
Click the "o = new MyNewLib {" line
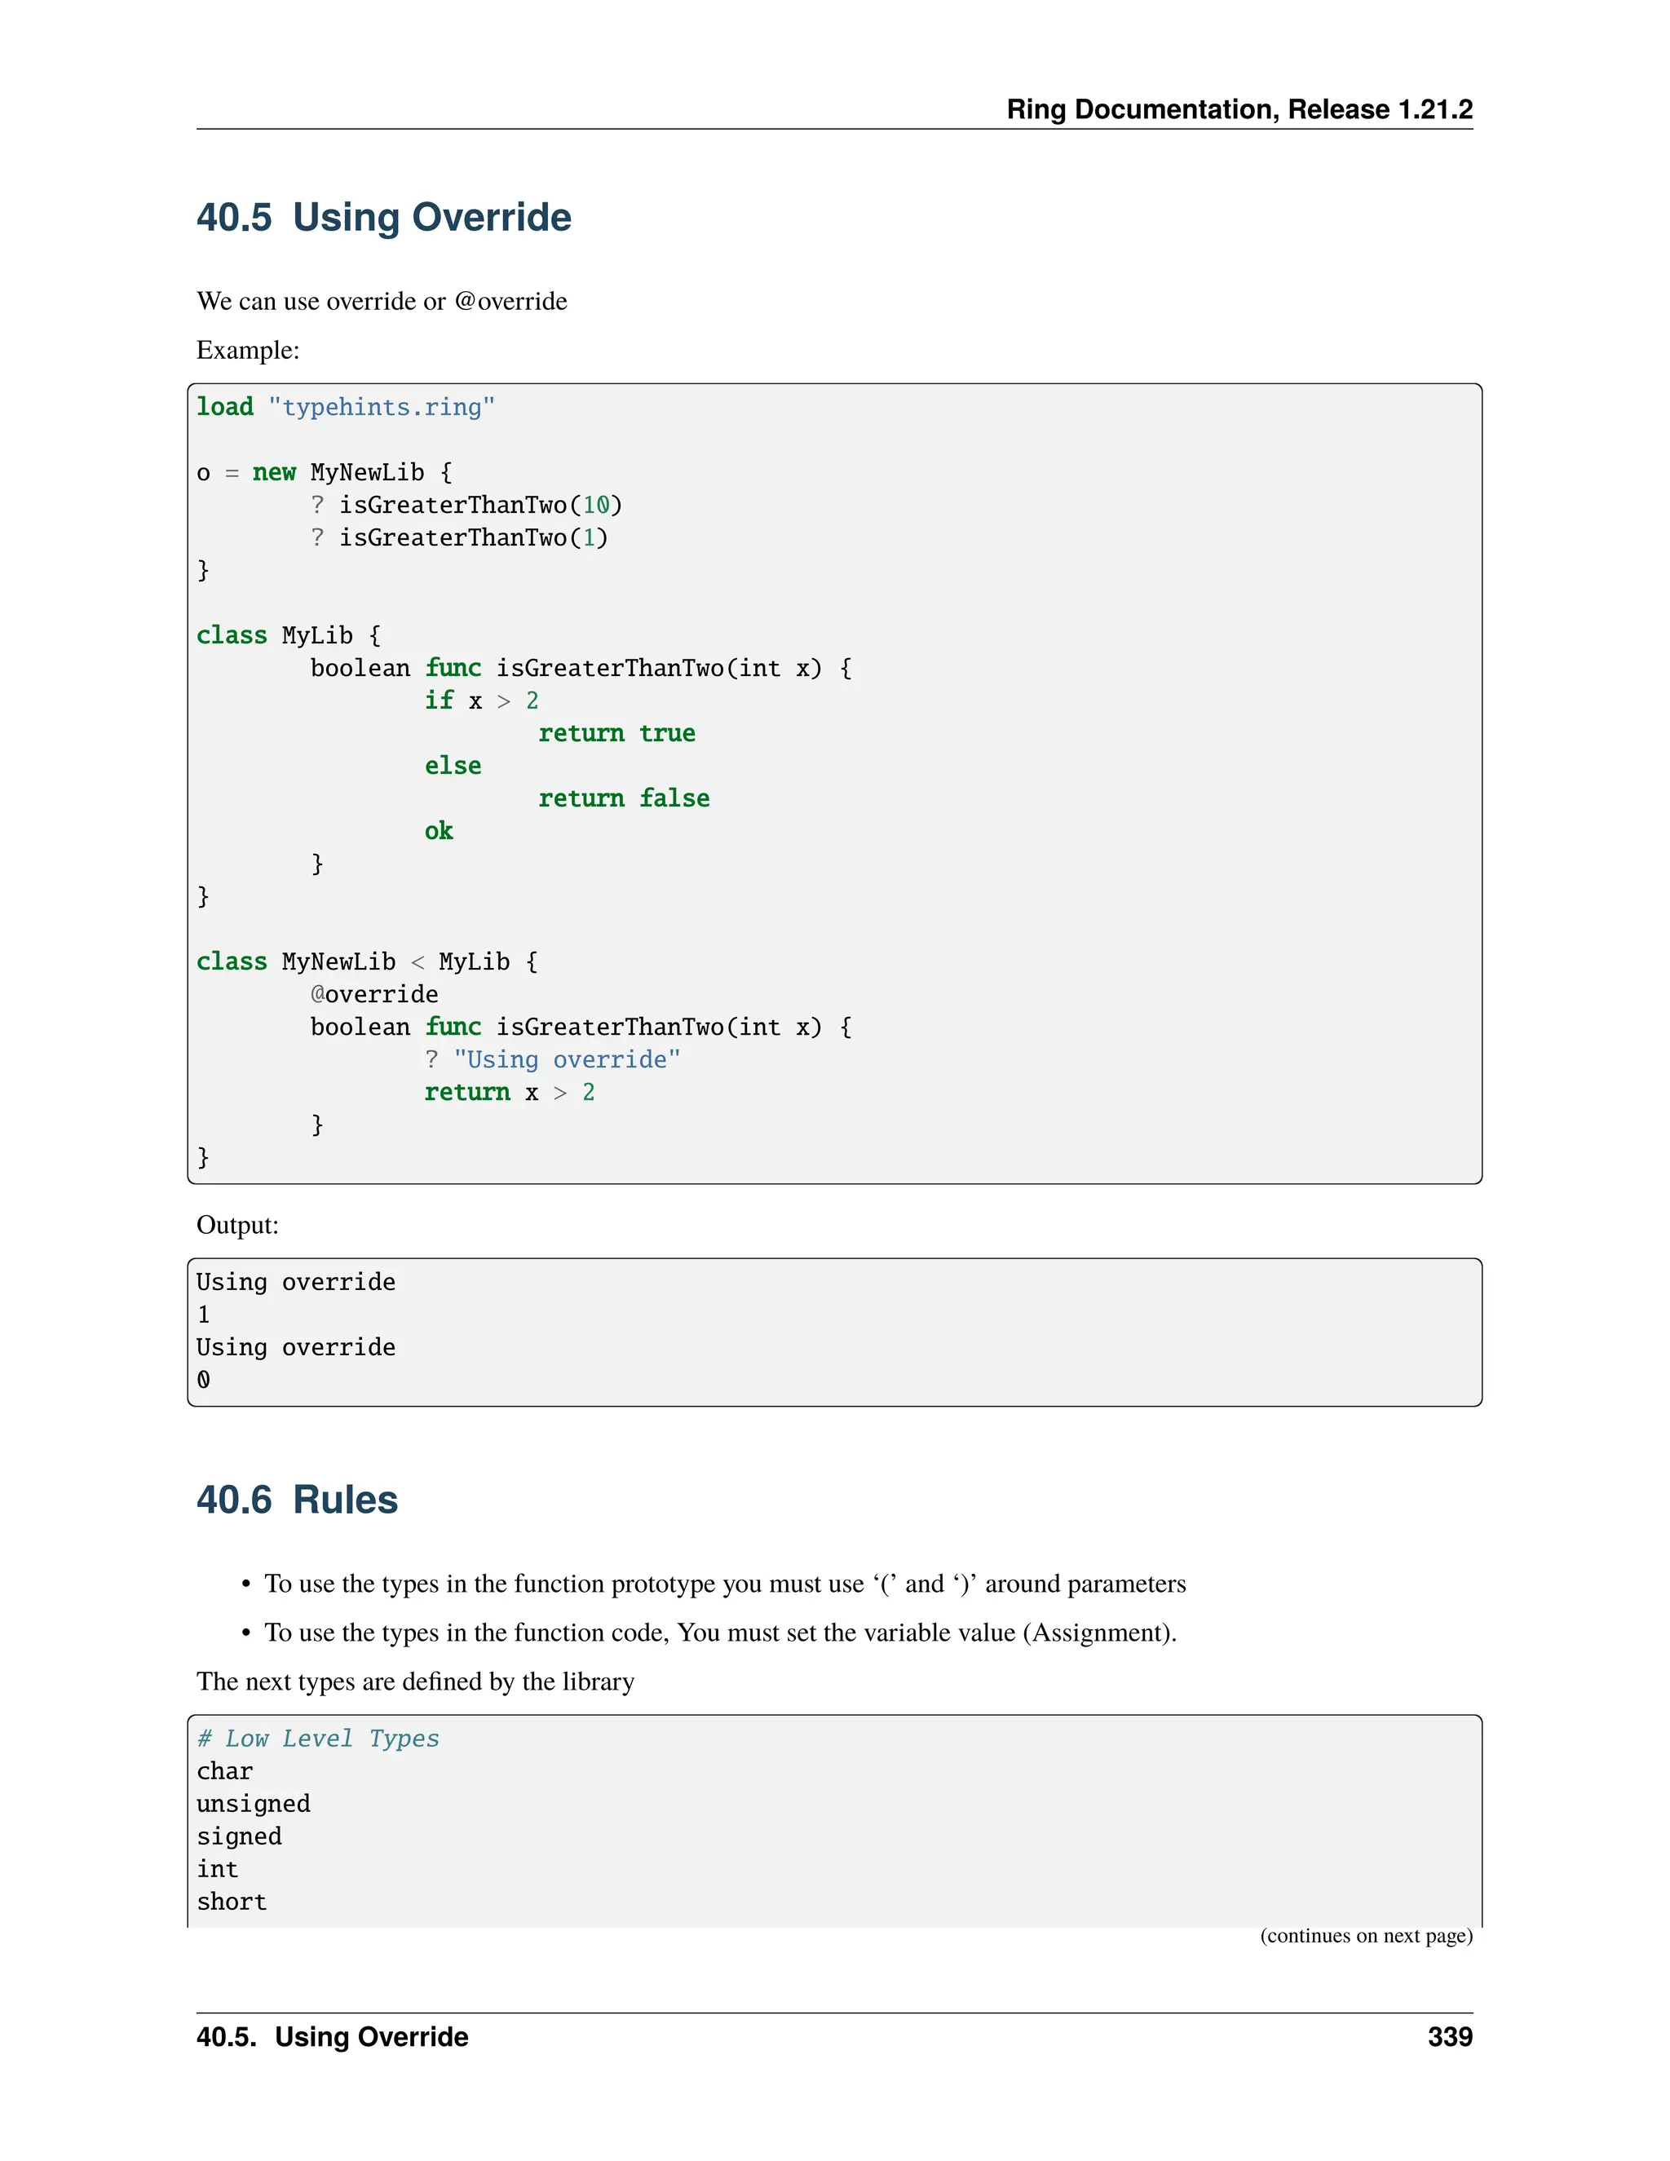tap(324, 473)
